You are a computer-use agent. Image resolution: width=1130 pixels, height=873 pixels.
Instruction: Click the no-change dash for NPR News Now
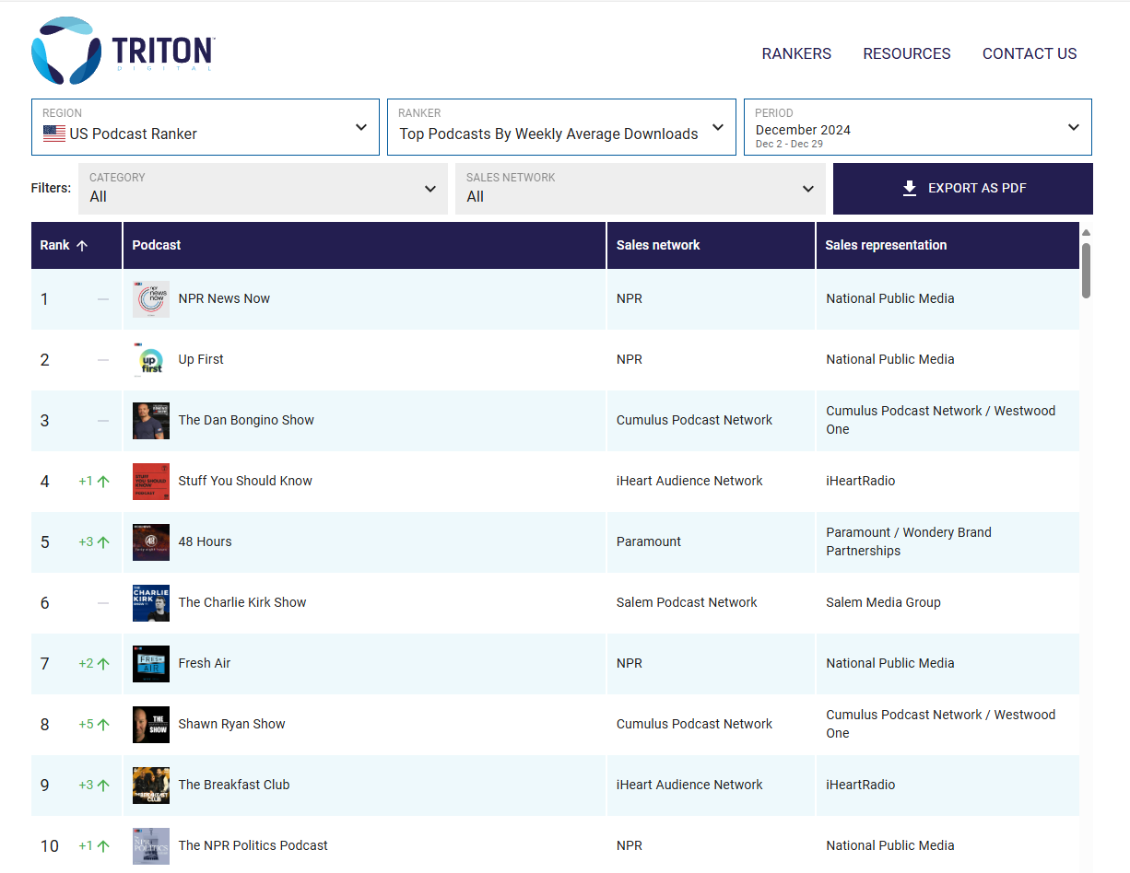point(103,299)
